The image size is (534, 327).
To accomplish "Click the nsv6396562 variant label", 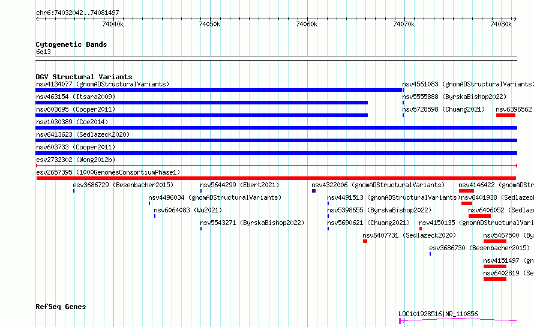I will click(x=514, y=109).
